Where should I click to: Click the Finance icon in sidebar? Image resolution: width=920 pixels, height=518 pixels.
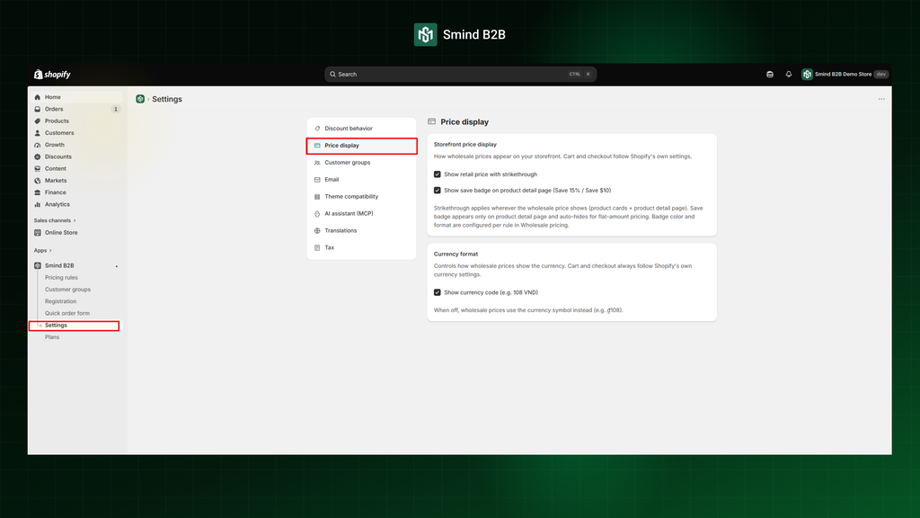tap(38, 192)
